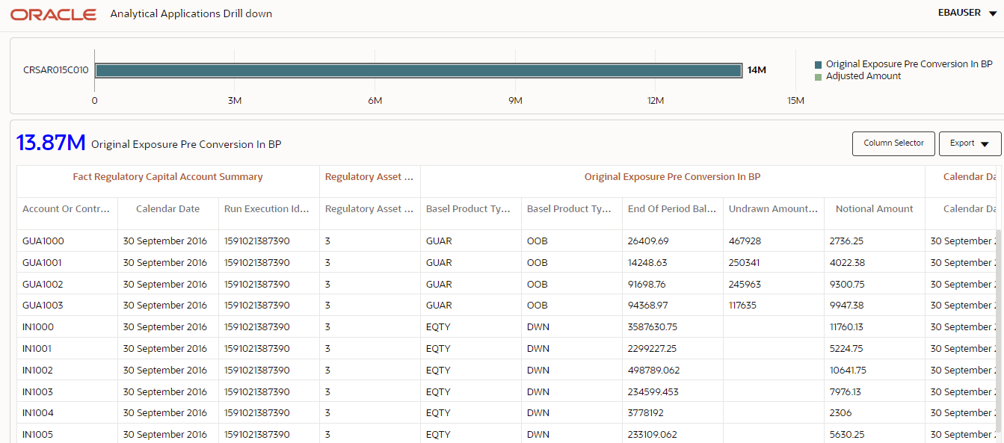Open the EBAUSER user menu

[x=967, y=13]
